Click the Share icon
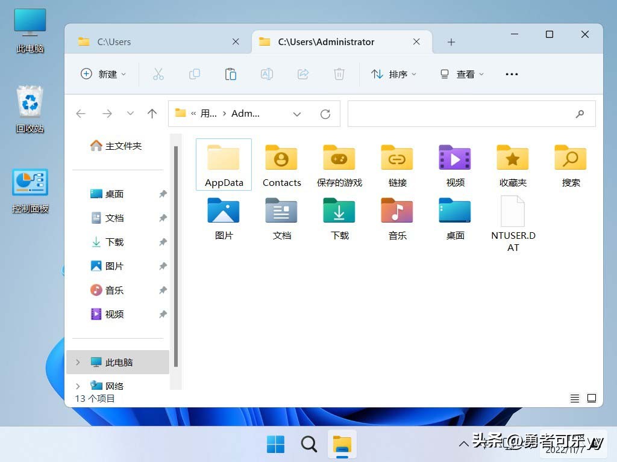The height and width of the screenshot is (462, 617). [x=302, y=73]
